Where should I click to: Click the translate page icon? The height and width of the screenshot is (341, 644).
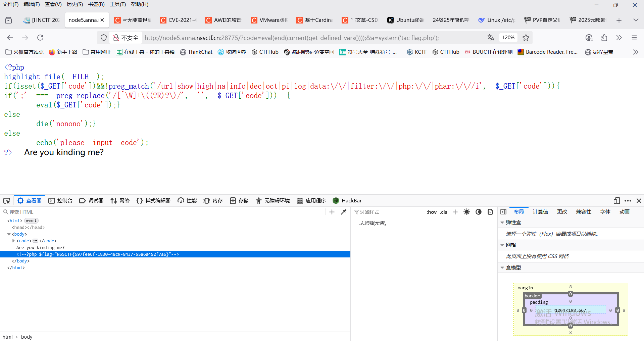click(491, 38)
